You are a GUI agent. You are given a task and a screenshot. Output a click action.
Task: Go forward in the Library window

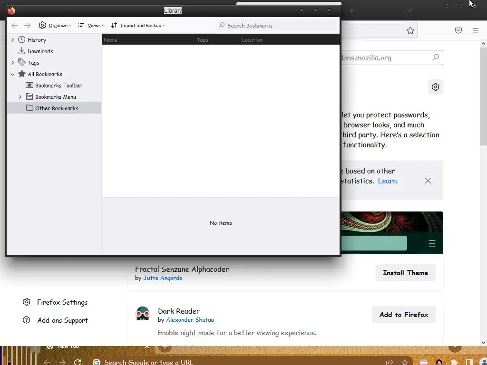(27, 26)
